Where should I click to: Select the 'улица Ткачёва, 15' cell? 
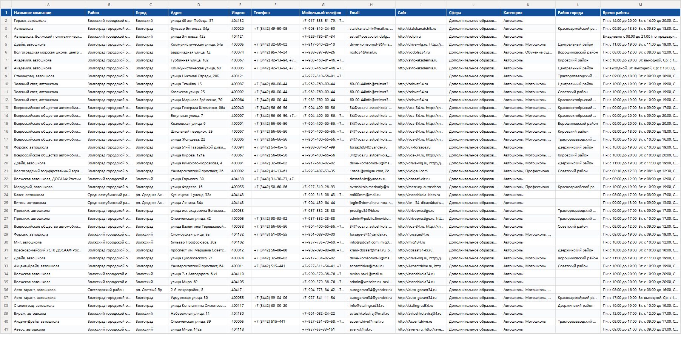pyautogui.click(x=199, y=84)
